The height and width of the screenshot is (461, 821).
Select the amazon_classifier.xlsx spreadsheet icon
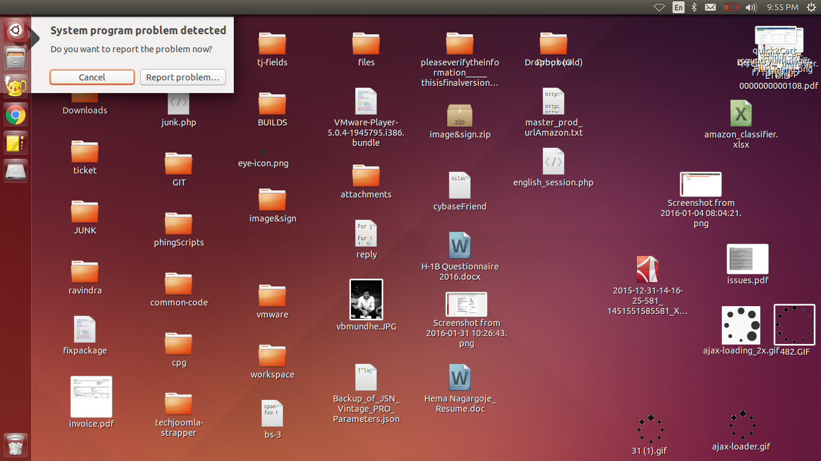pos(740,113)
